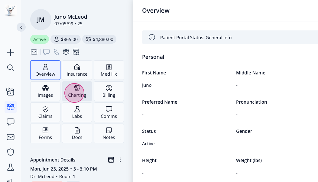The width and height of the screenshot is (318, 182).
Task: Click the JM patient avatar
Action: click(41, 19)
